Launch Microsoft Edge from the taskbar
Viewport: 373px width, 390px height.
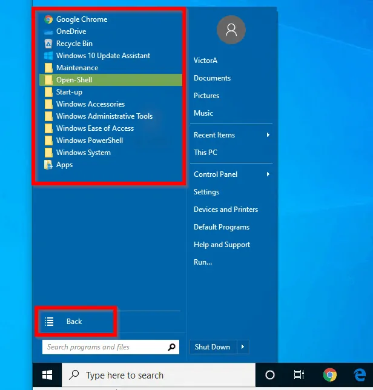pos(359,375)
